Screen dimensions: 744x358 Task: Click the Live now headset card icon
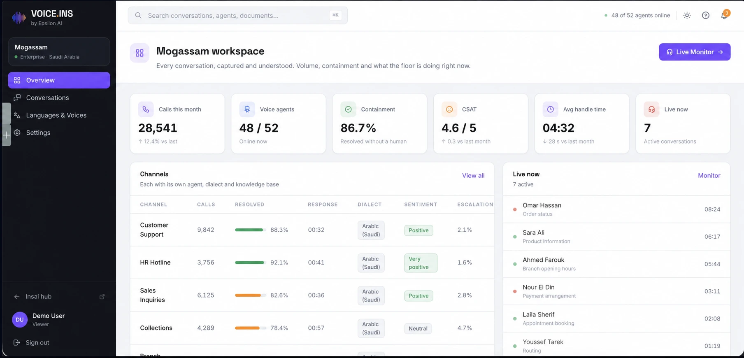tap(651, 109)
